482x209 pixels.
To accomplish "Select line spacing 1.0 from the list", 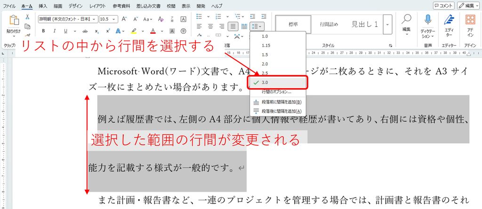I will 278,36.
